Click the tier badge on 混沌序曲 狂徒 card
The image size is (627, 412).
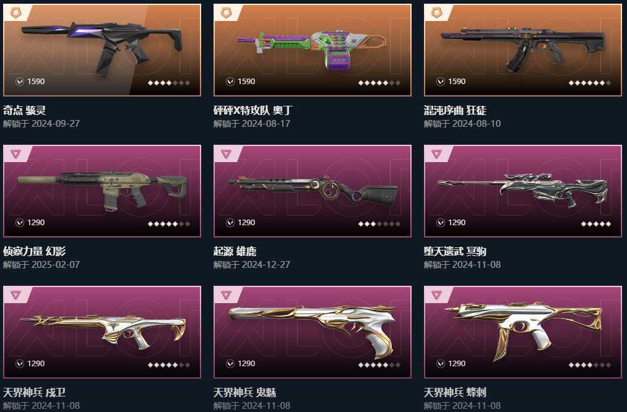pyautogui.click(x=436, y=13)
